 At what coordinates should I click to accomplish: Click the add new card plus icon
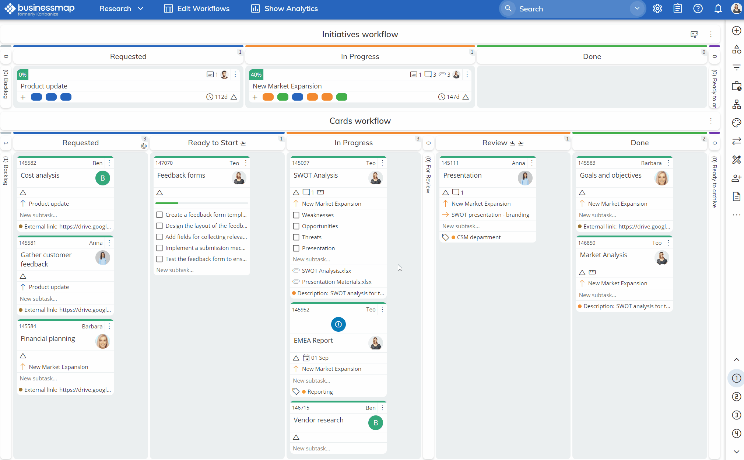point(736,31)
